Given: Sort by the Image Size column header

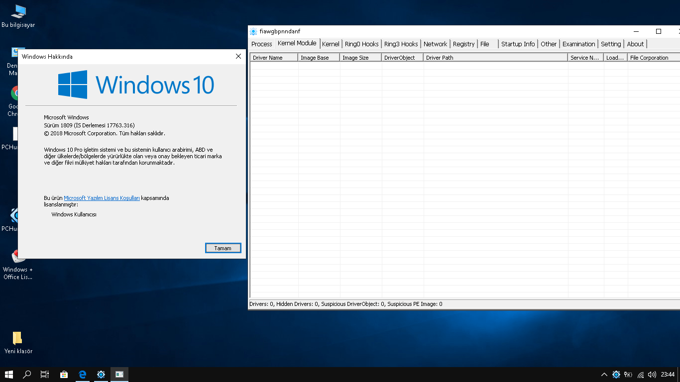Looking at the screenshot, I should click(x=361, y=58).
